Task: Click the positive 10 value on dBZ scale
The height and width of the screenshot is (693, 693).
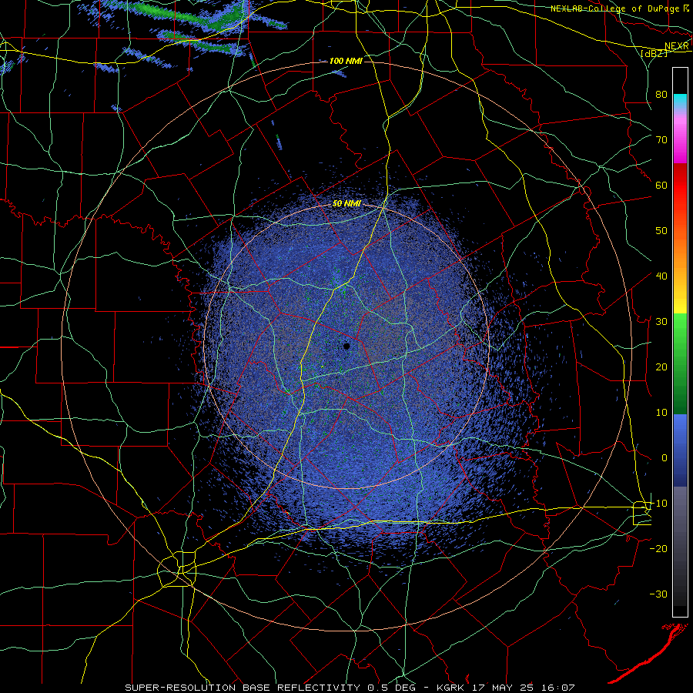Action: [661, 413]
